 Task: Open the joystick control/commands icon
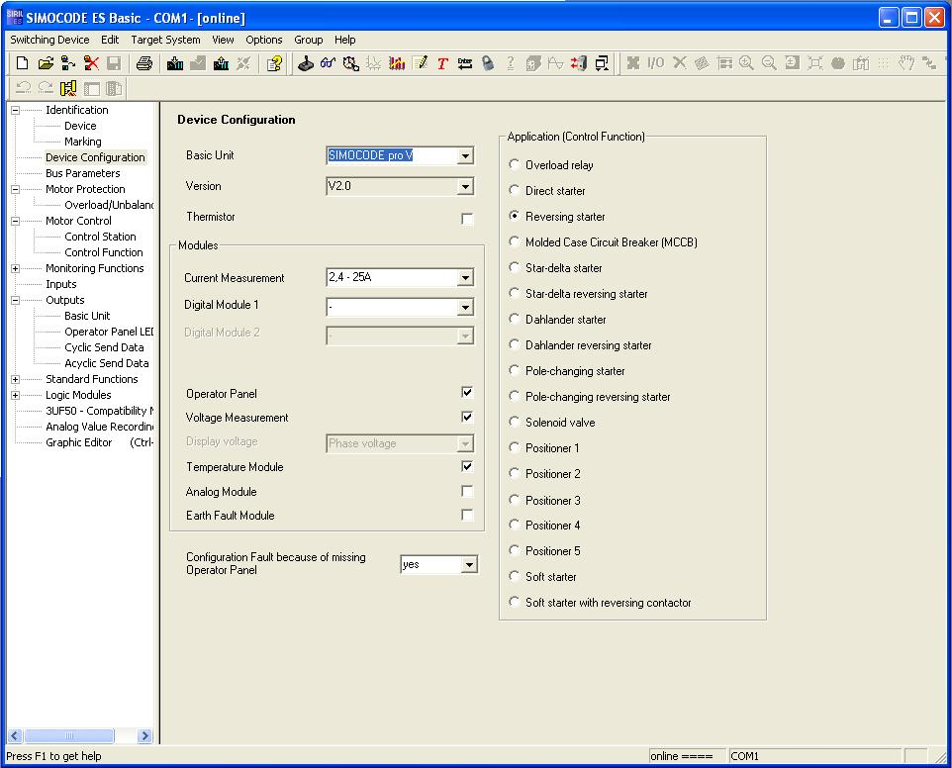tap(306, 63)
